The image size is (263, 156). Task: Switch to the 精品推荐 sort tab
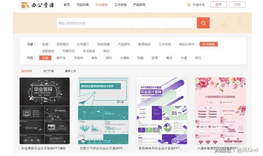coord(27,71)
